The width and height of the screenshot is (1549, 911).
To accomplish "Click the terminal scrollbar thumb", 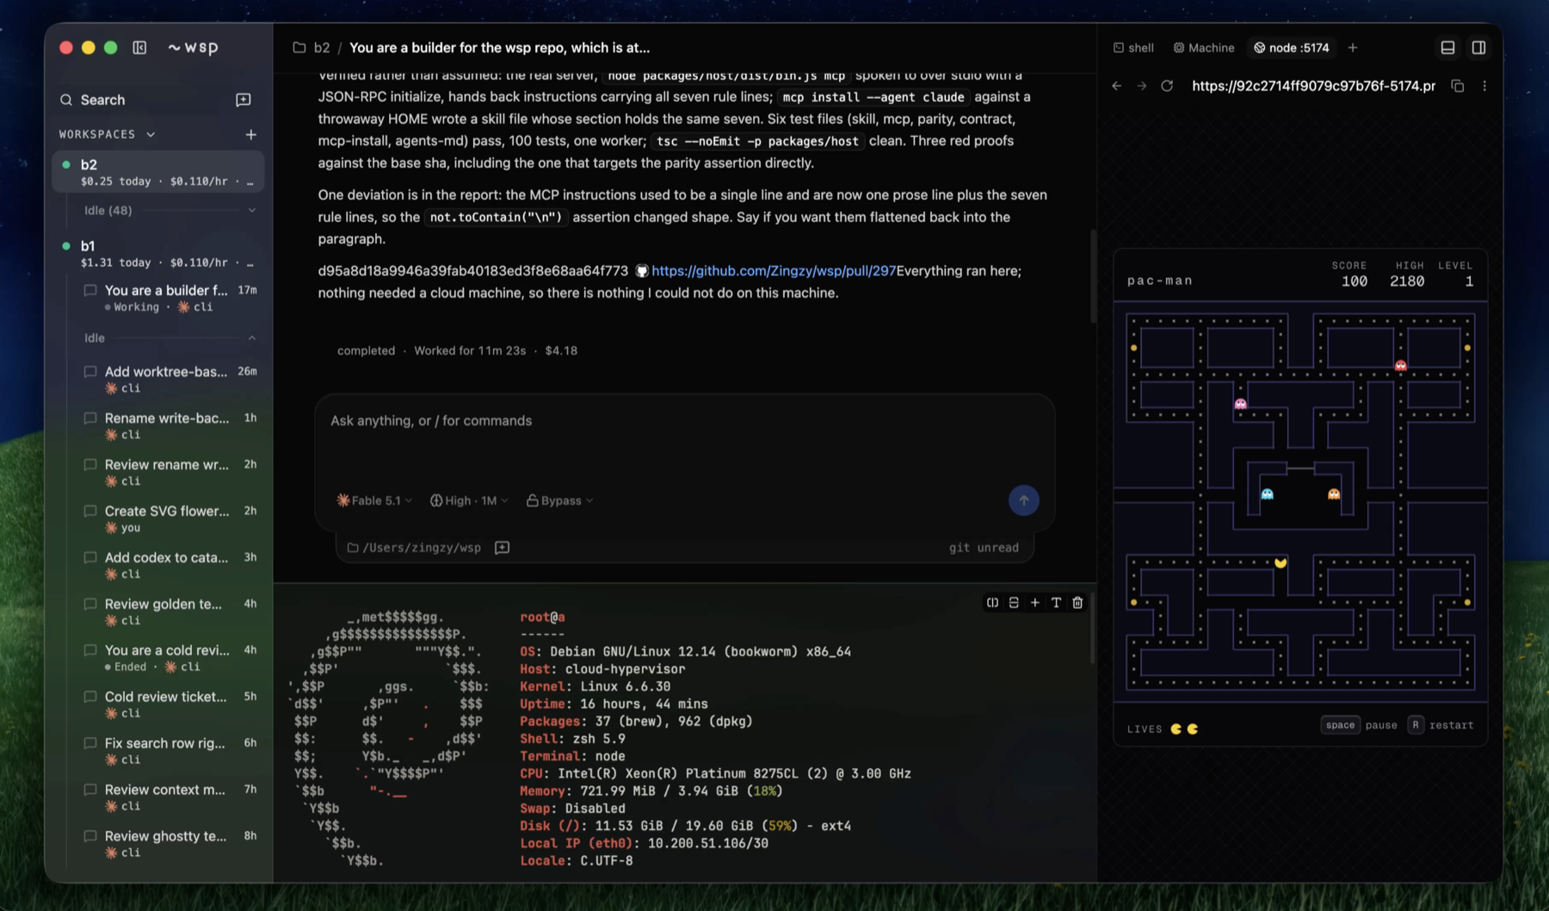I will pyautogui.click(x=1093, y=628).
